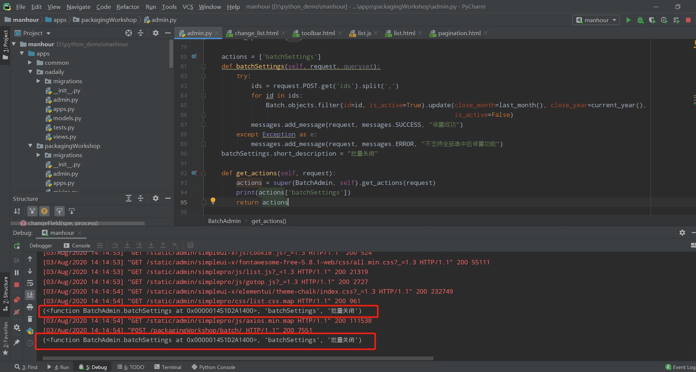Click get_actions() in the breadcrumb bar
Viewport: 696px width, 372px height.
269,221
